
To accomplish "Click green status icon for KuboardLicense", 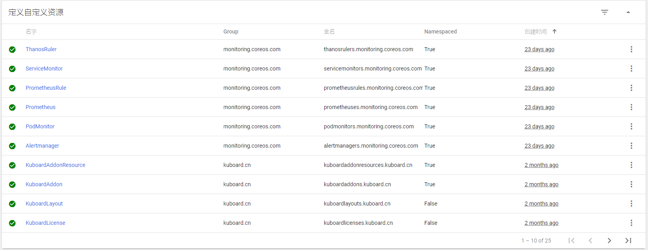I will [12, 223].
